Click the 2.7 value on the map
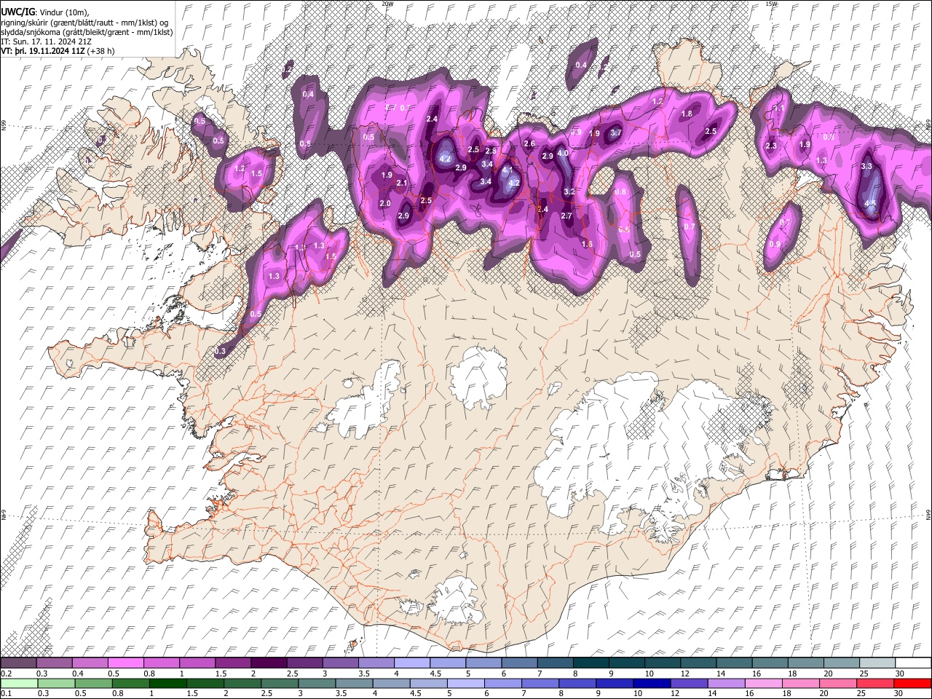932x699 pixels. (x=566, y=216)
